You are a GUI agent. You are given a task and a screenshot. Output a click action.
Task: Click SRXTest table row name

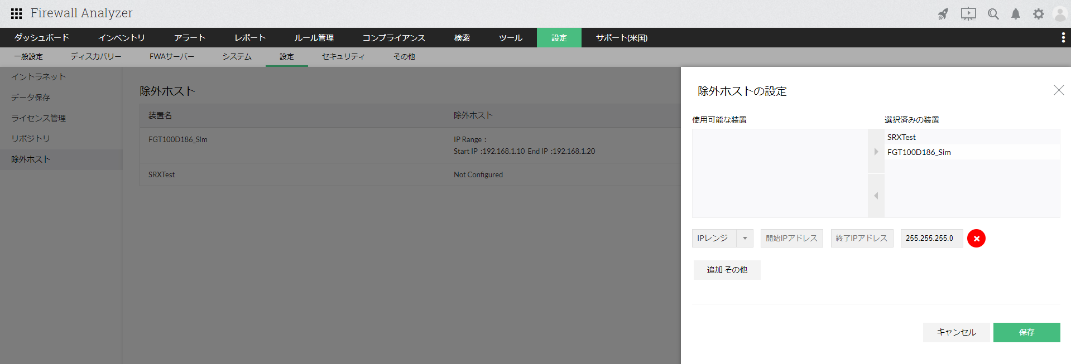point(161,174)
